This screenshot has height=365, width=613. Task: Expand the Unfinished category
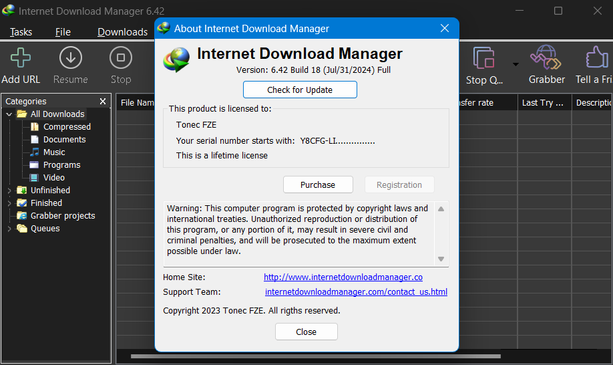point(9,191)
